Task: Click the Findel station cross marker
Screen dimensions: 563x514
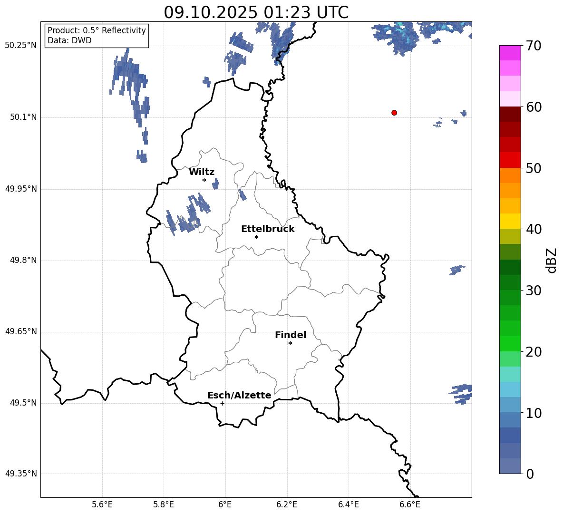Action: (x=290, y=343)
